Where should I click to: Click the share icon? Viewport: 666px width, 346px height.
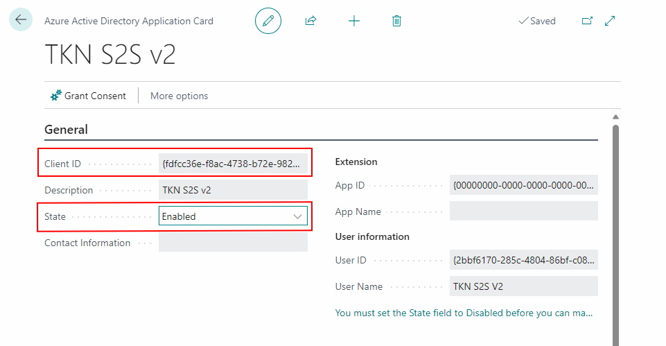[310, 21]
